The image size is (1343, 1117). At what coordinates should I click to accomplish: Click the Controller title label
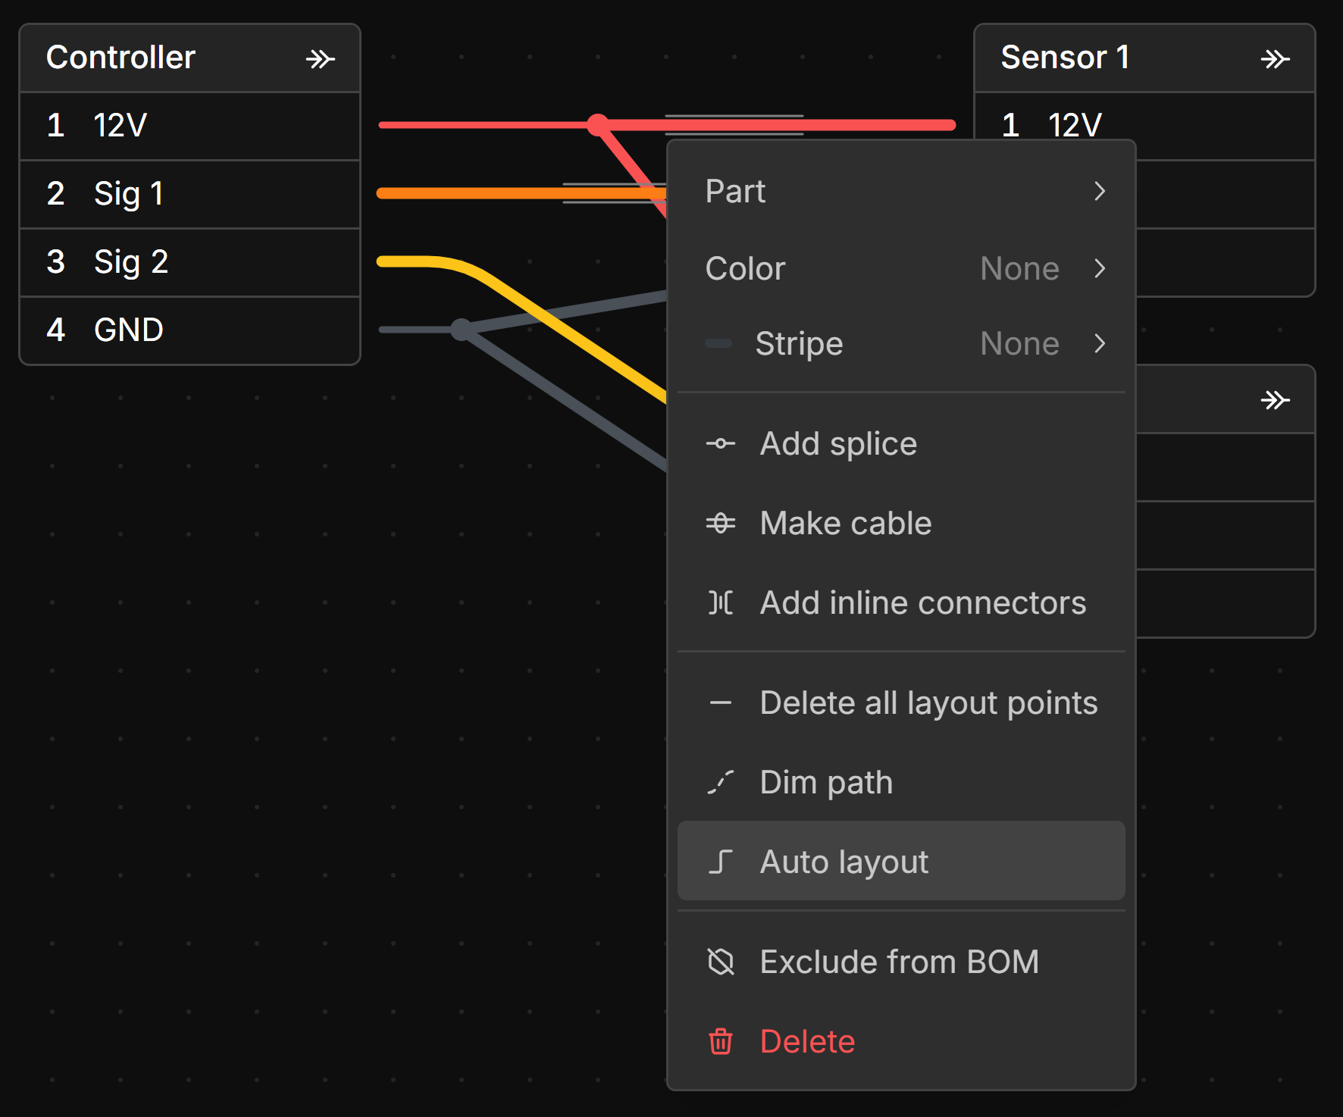[x=121, y=58]
